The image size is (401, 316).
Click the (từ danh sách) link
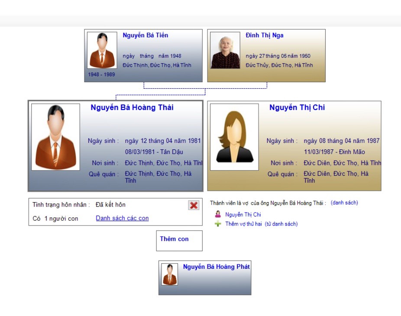tap(281, 224)
